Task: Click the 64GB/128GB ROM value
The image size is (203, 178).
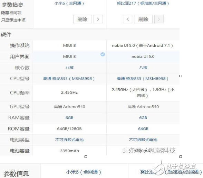Action: pos(69,129)
